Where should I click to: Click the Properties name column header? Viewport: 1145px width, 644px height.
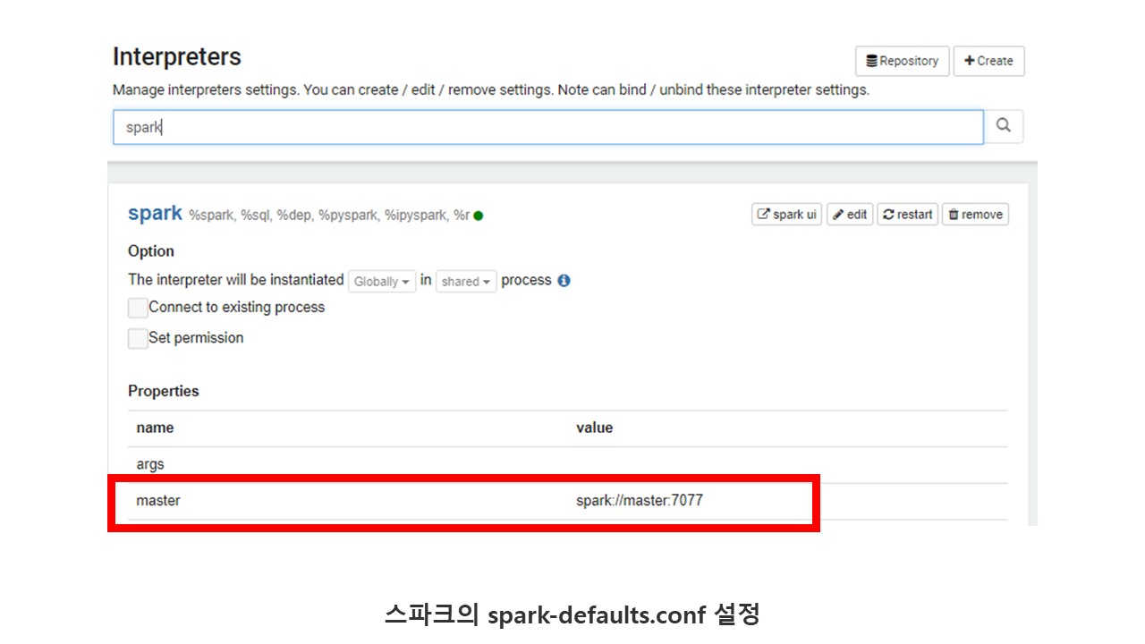[x=155, y=428]
